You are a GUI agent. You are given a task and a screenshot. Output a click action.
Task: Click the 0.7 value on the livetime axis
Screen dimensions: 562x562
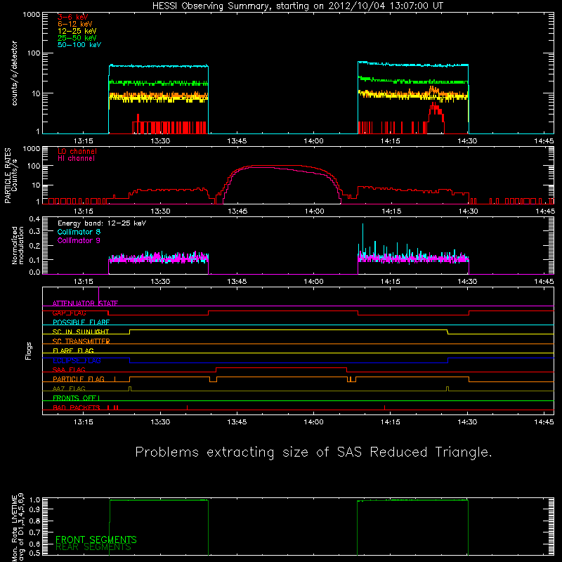coord(34,532)
